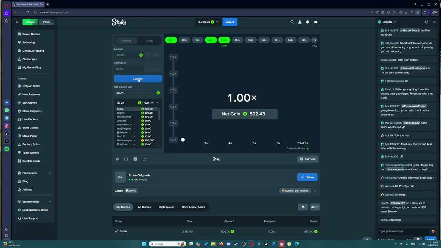Open Messenger in the browser sidebar
The width and height of the screenshot is (441, 248).
tap(7, 103)
